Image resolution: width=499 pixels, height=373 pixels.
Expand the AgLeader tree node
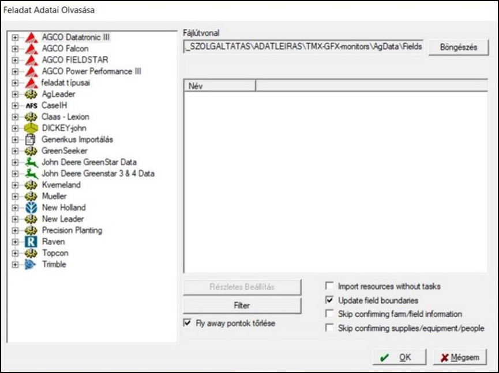[14, 94]
